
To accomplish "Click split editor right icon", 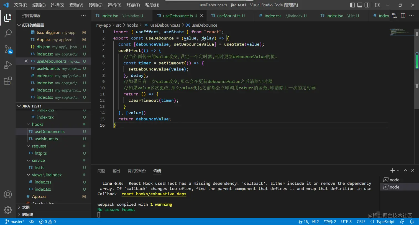I will pyautogui.click(x=403, y=16).
